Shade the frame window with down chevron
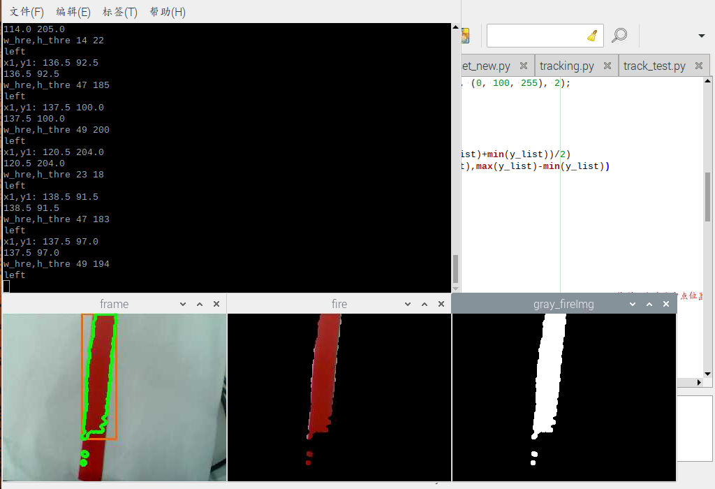 pos(183,305)
